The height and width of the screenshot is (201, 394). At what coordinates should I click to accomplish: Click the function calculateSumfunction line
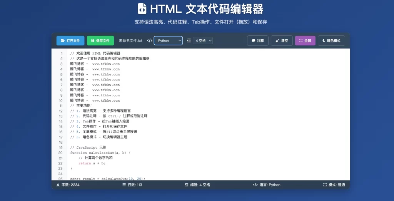tap(100, 153)
